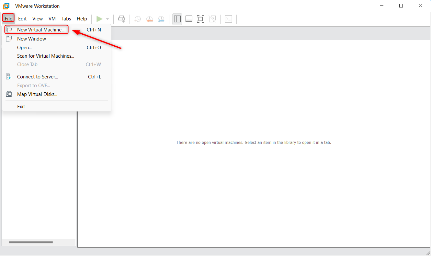Click the New Window menu icon

[x=9, y=39]
